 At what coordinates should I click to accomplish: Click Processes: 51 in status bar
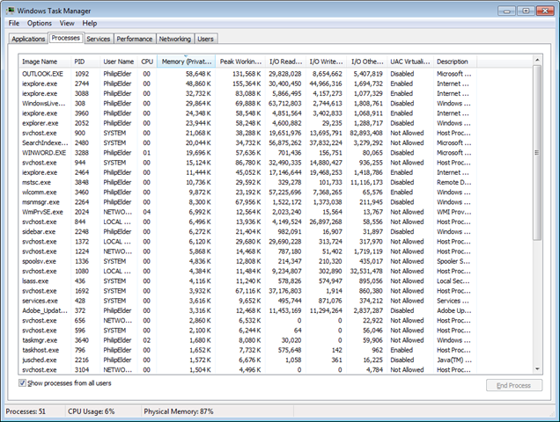(26, 411)
